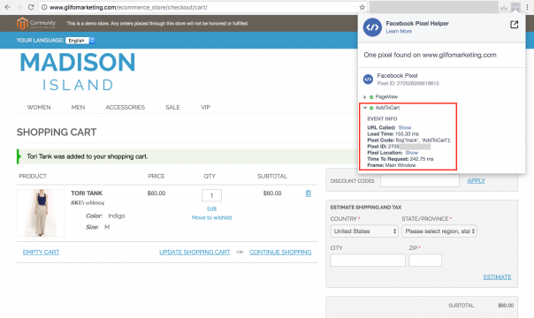Click Update Shopping Cart
The image size is (534, 318).
pyautogui.click(x=195, y=252)
